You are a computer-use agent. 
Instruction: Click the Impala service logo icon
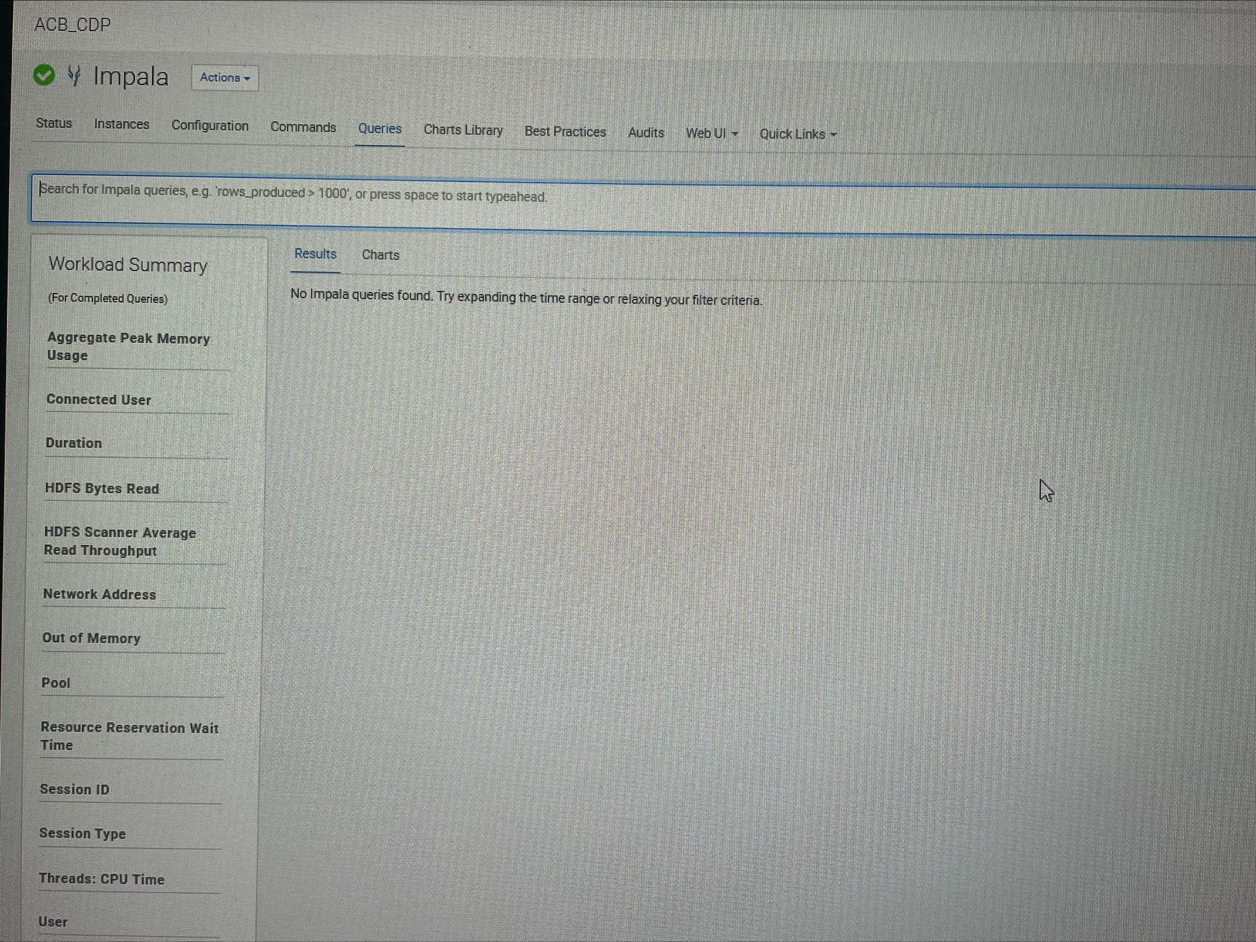click(74, 76)
